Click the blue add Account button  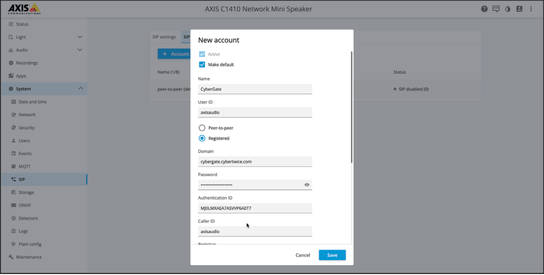pyautogui.click(x=174, y=54)
